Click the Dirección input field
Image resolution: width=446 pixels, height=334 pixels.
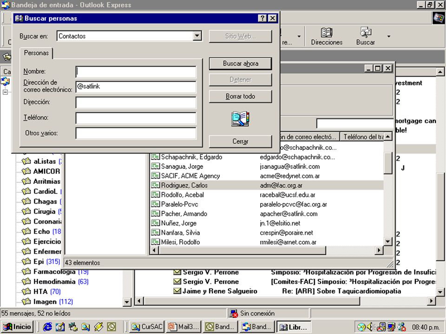(136, 102)
